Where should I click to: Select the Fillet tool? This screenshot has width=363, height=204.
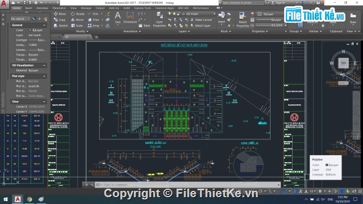coord(93,20)
